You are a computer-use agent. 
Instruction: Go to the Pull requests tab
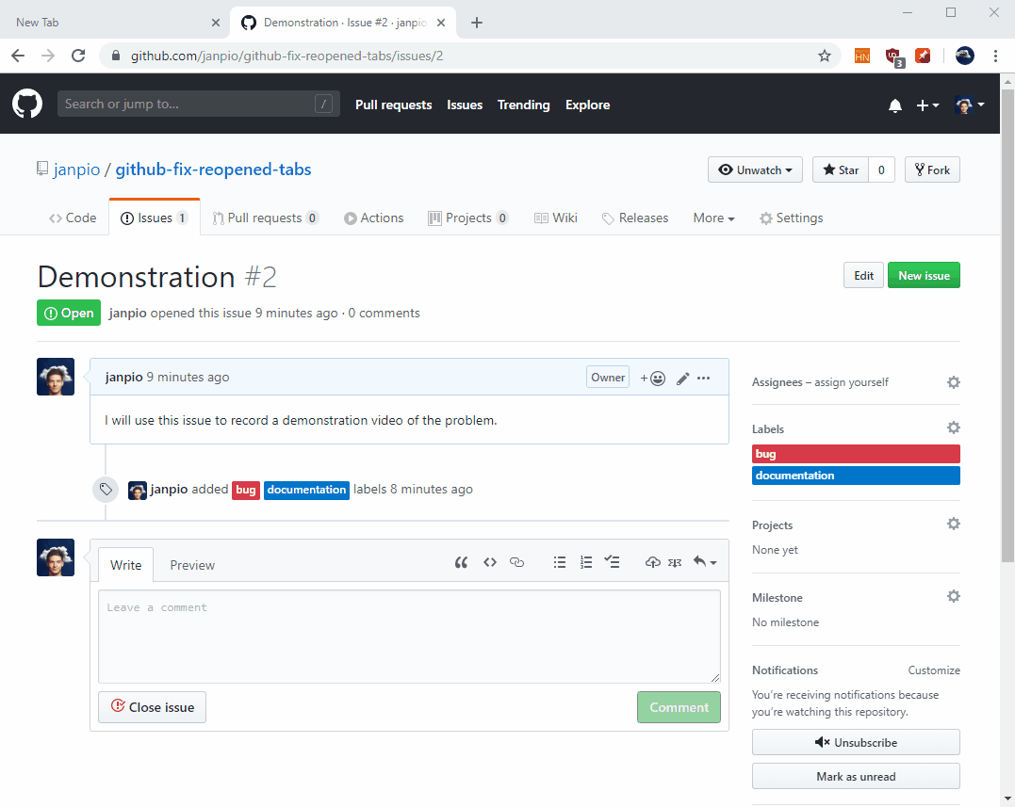click(266, 218)
